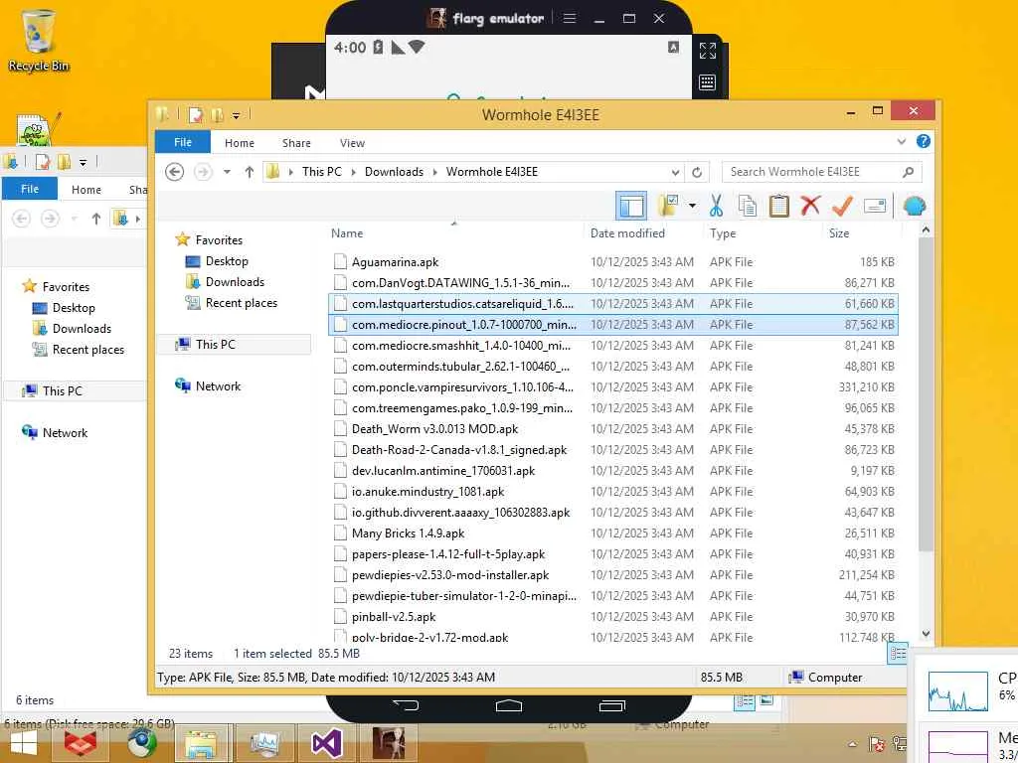This screenshot has height=763, width=1018.
Task: Open the Share ribbon tab
Action: (296, 143)
